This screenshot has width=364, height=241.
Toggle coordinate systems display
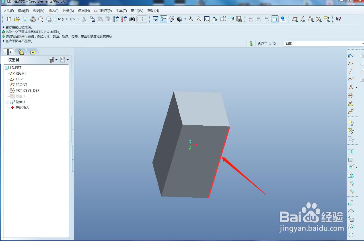[319, 19]
